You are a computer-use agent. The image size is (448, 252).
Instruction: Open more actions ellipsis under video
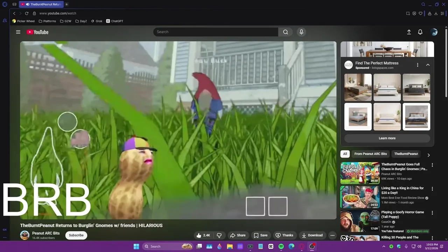pyautogui.click(x=332, y=235)
